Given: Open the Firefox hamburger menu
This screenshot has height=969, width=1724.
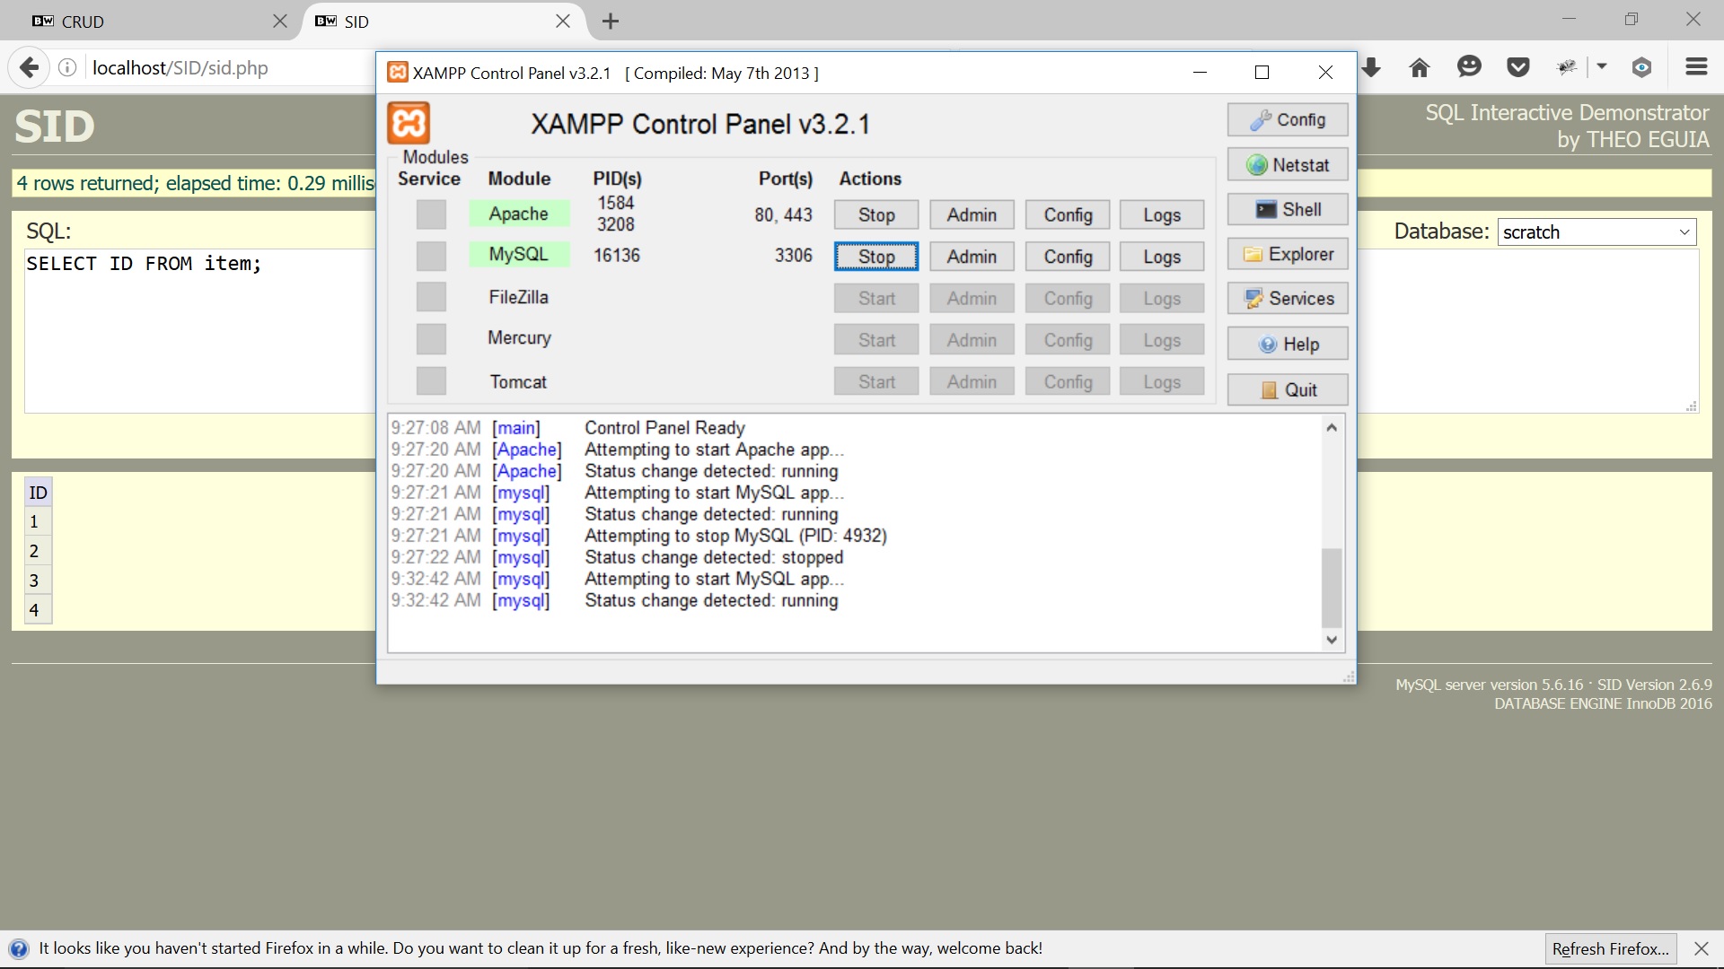Looking at the screenshot, I should click(1696, 67).
